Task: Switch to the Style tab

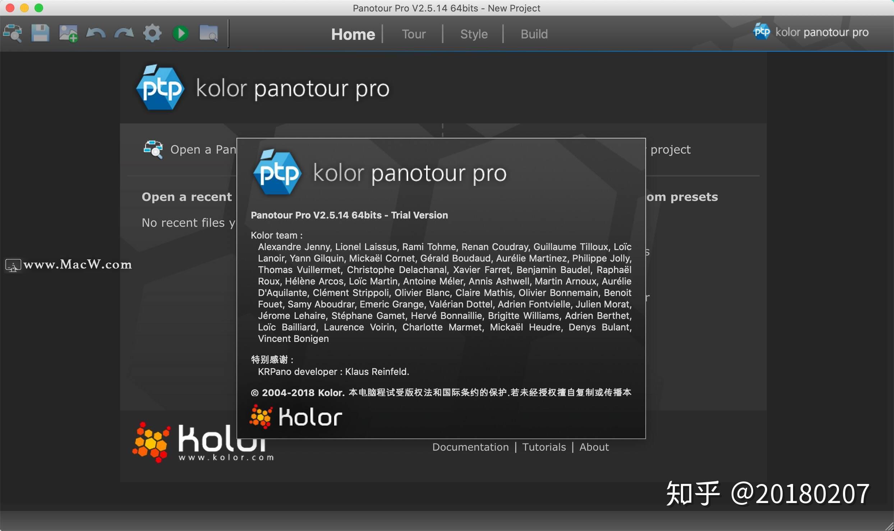Action: tap(474, 34)
